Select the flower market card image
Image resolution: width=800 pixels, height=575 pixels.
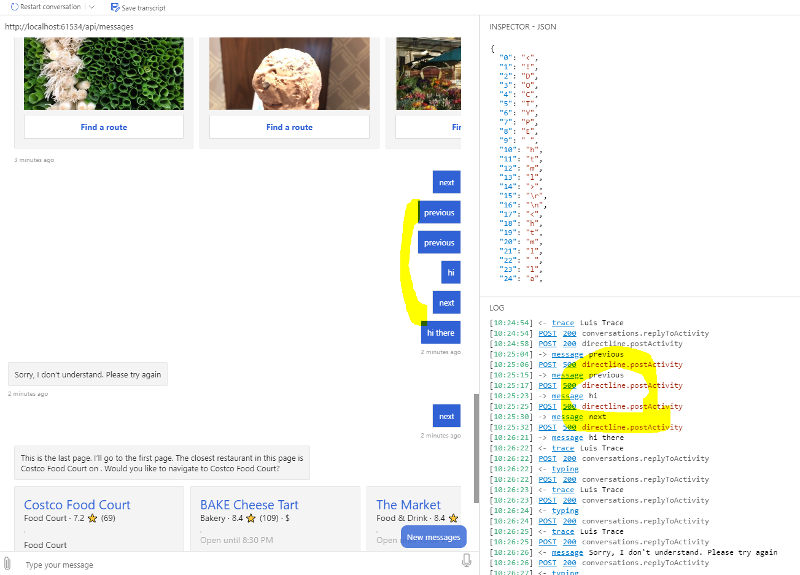coord(429,74)
